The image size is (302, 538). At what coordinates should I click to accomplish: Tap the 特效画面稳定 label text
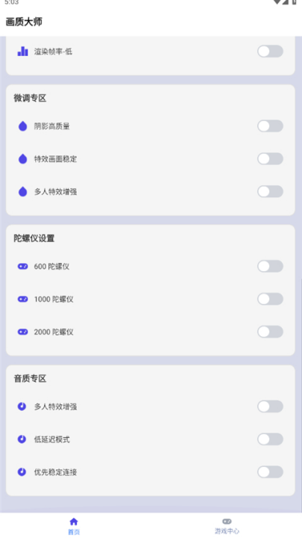tap(55, 159)
